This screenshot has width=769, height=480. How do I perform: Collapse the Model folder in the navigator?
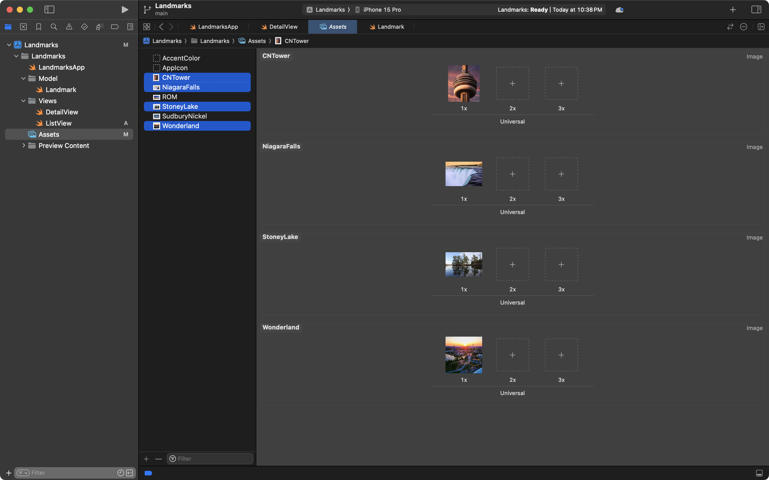tap(23, 78)
